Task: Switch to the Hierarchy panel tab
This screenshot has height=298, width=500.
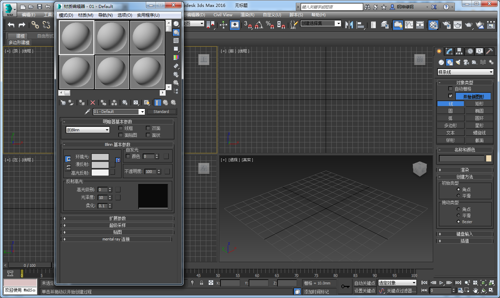Action: pos(459,51)
